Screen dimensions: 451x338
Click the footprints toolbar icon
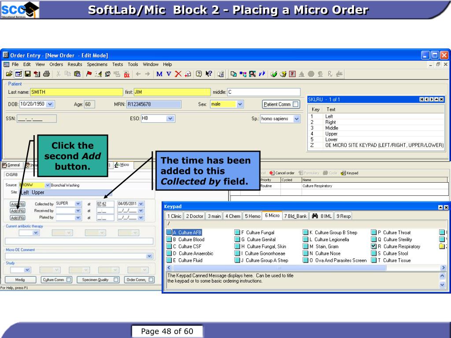262,74
